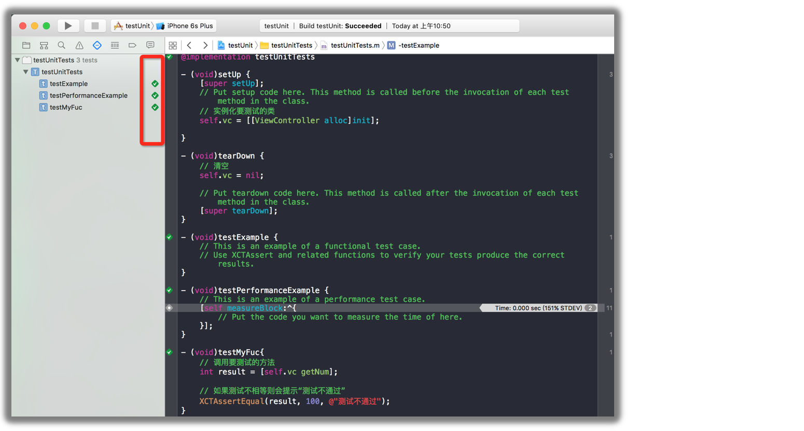Select testUnitTests.m in the jump bar
Image resolution: width=804 pixels, height=431 pixels.
point(355,46)
